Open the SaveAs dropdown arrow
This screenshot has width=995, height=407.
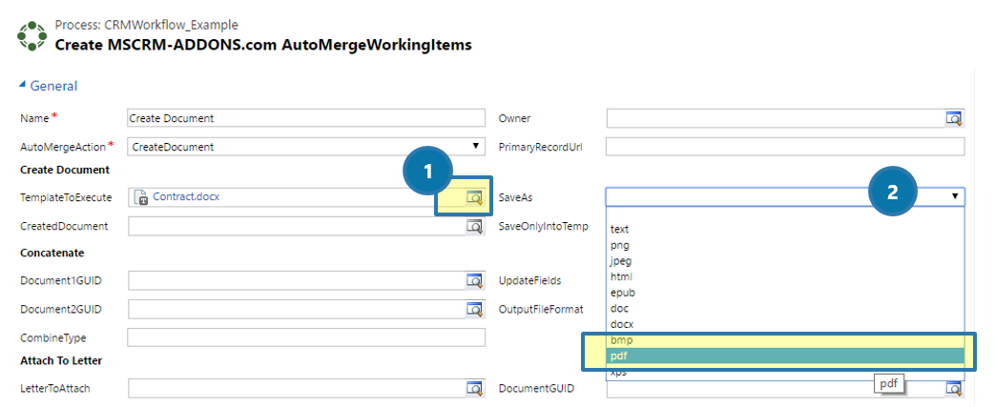(954, 196)
